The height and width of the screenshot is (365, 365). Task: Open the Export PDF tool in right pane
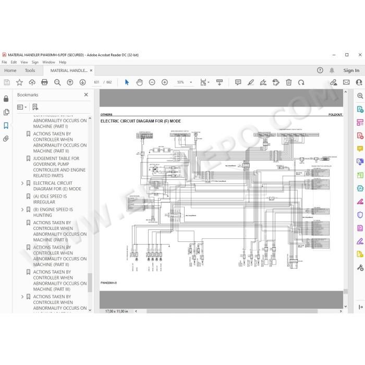pyautogui.click(x=360, y=109)
